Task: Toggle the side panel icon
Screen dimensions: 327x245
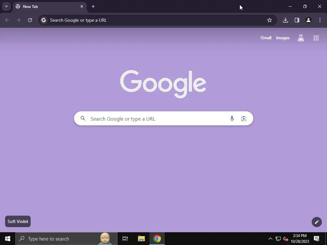Action: [297, 20]
